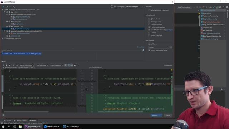Open Terminal tool window tab
This screenshot has height=129, width=229.
[x=33, y=120]
